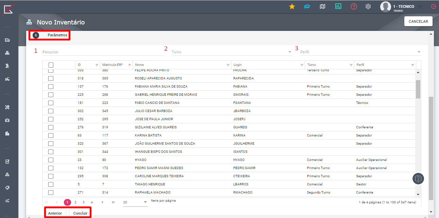Go to page 1 of results
The width and height of the screenshot is (439, 218).
67,202
